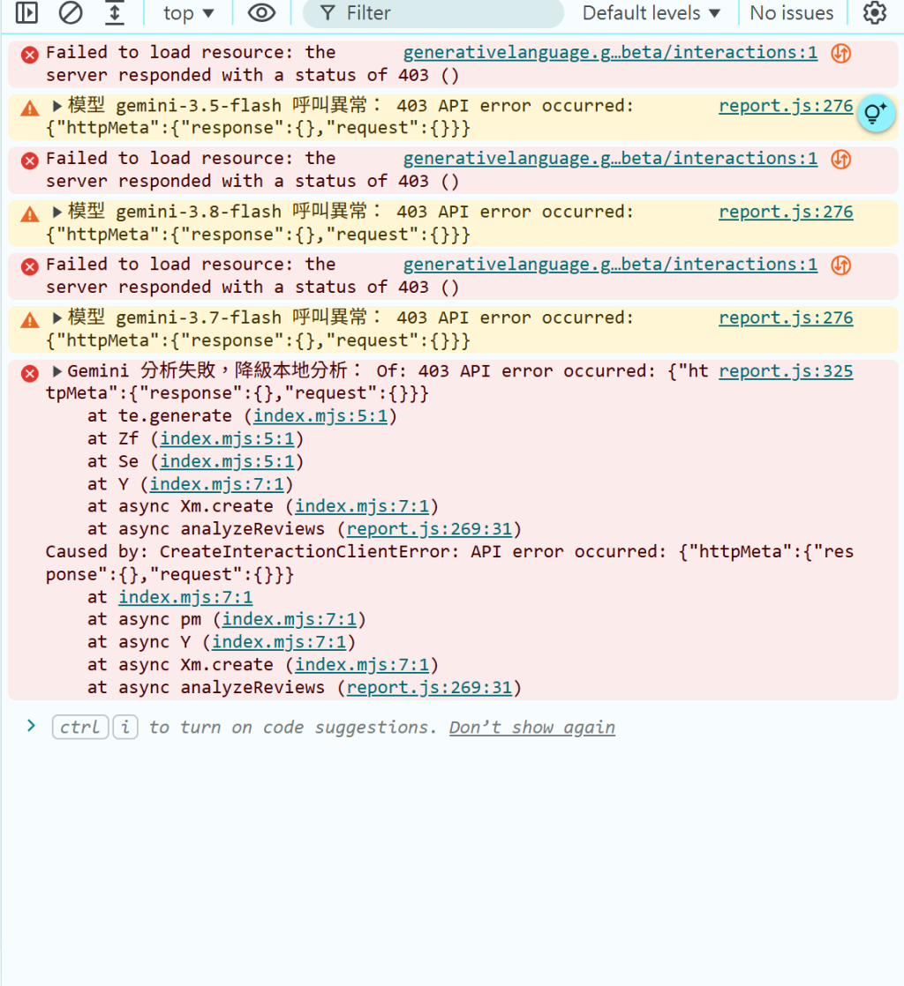Create a live expression with the eye icon

[x=261, y=12]
